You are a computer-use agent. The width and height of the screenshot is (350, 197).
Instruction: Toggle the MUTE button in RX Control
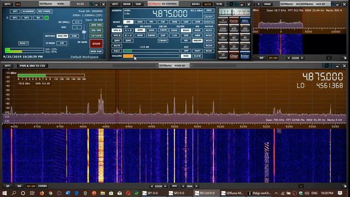[116, 46]
